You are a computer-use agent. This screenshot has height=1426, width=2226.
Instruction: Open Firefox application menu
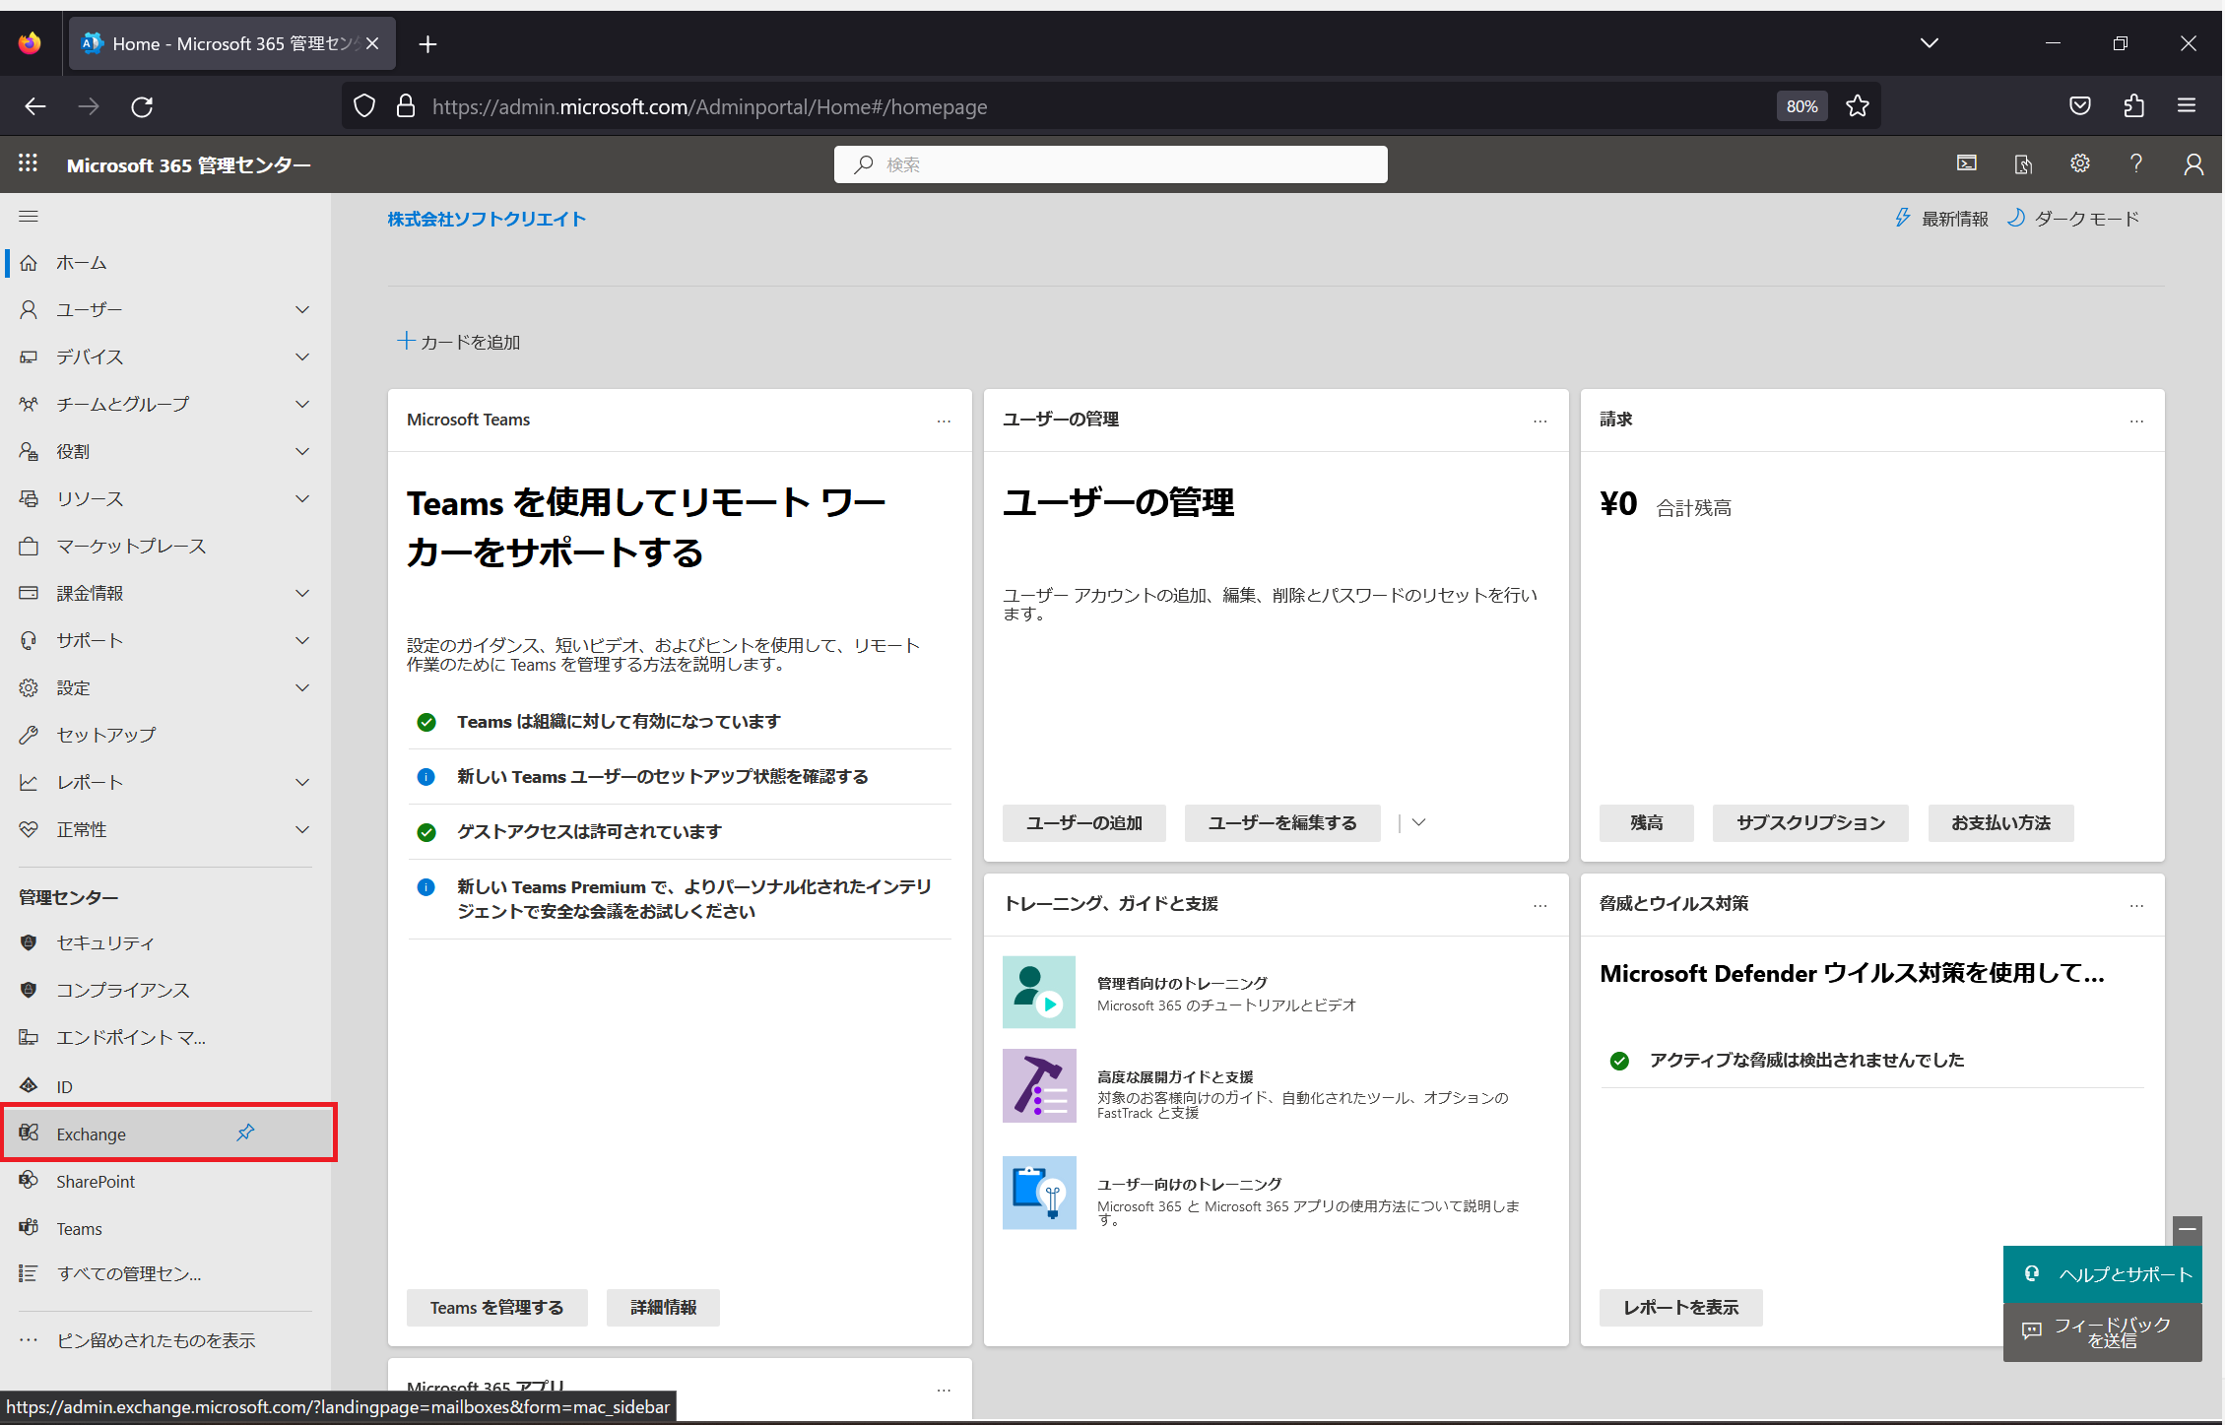[x=2187, y=106]
